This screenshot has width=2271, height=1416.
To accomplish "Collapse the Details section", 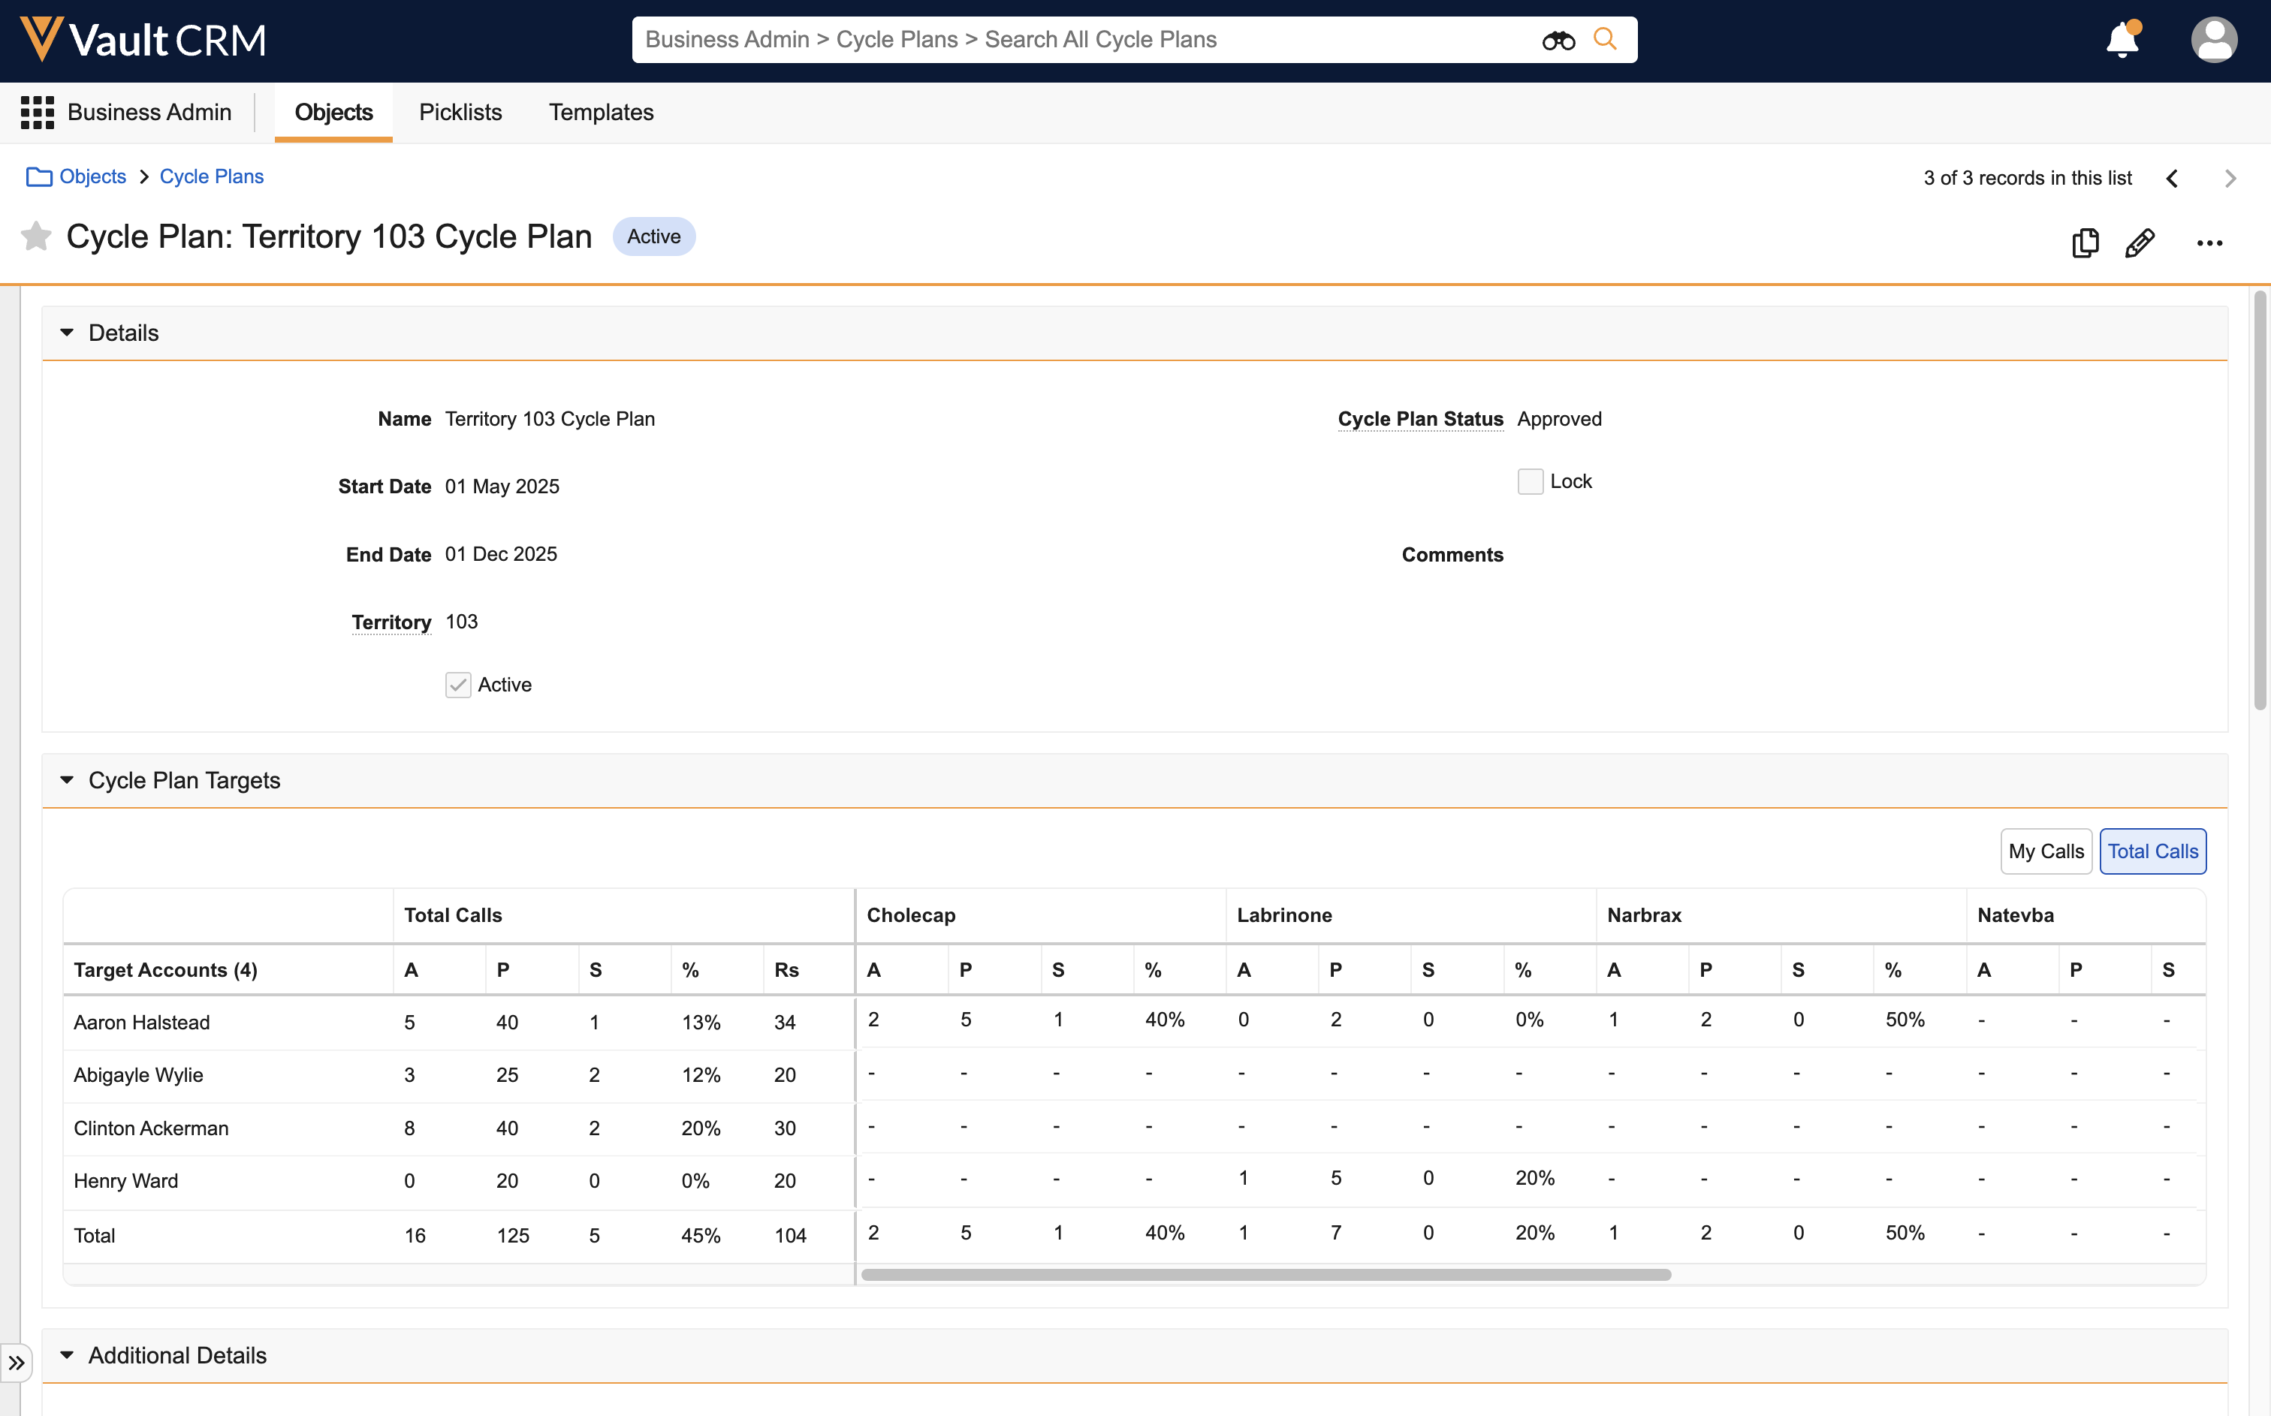I will (67, 333).
